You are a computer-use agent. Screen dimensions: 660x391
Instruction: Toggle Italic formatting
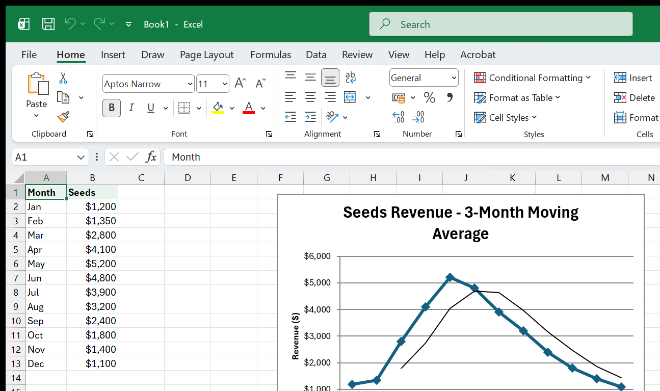(131, 108)
